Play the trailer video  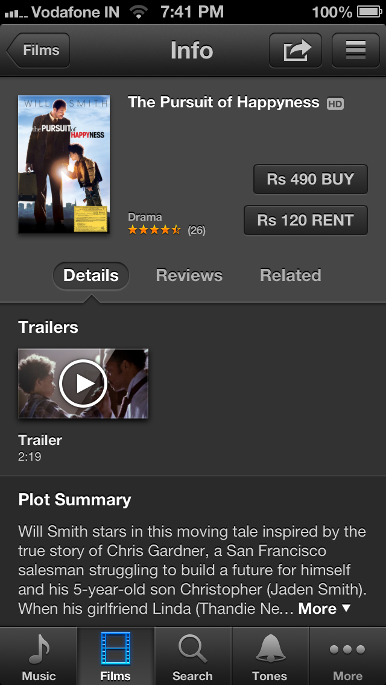point(83,383)
